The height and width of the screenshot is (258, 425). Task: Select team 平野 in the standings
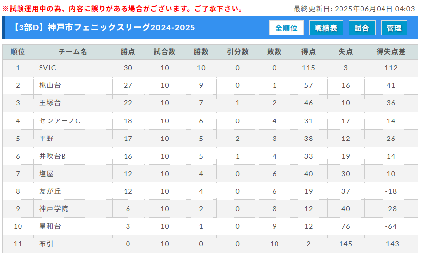pos(46,139)
